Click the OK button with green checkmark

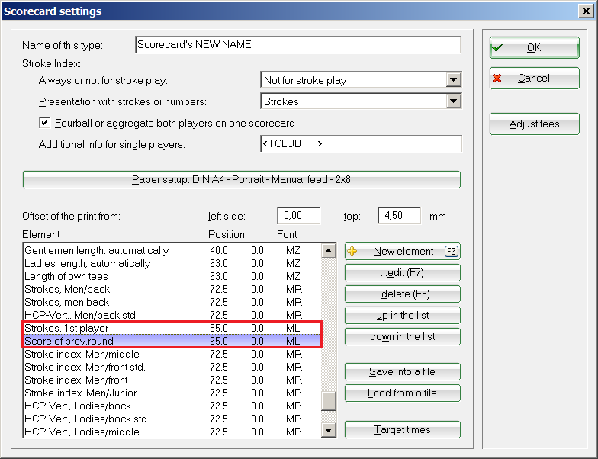coord(534,47)
